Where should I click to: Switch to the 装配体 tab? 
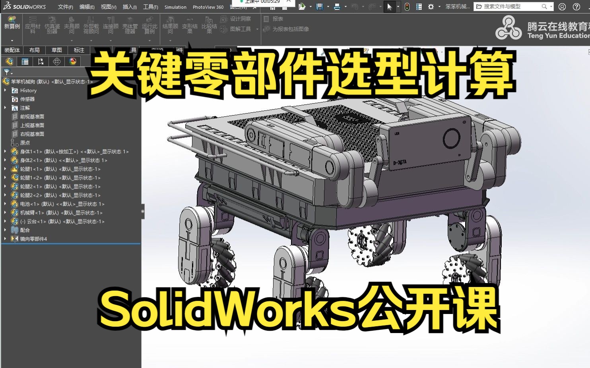[12, 50]
